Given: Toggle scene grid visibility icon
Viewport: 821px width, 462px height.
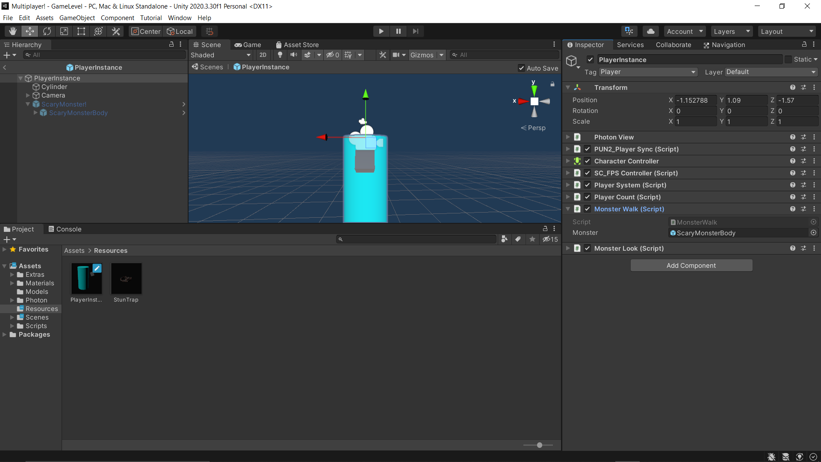Looking at the screenshot, I should pyautogui.click(x=348, y=55).
